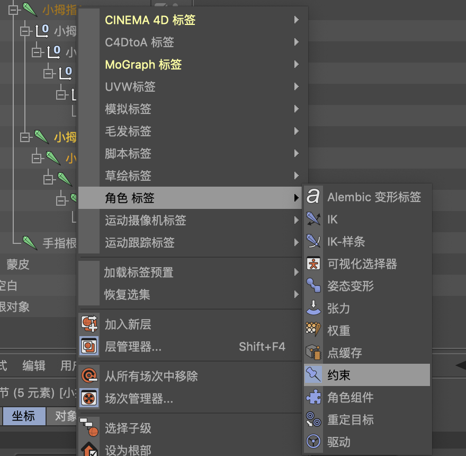Click the 加入新层 icon
Screen dimensions: 466x456
coord(89,324)
